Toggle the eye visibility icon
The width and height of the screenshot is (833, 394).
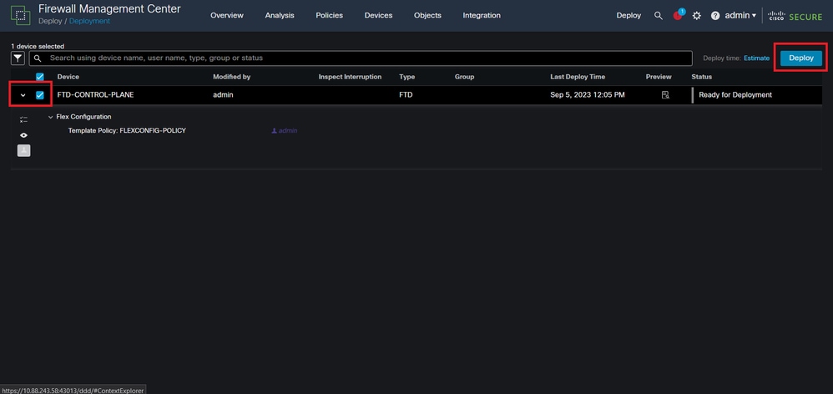click(x=23, y=135)
